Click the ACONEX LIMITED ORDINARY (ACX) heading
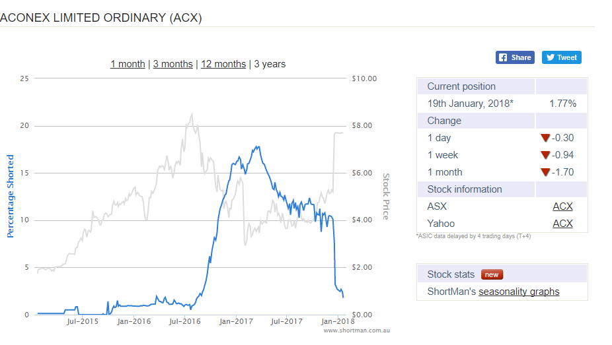 [101, 18]
